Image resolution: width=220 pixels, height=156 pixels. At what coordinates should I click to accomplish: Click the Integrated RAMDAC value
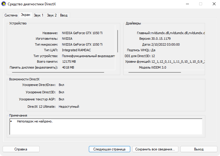[76, 50]
